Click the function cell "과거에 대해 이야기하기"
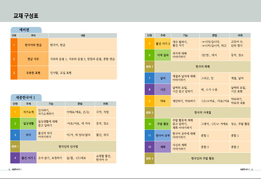Image resolution: width=261 pixels, height=179 pixels. pos(185,55)
